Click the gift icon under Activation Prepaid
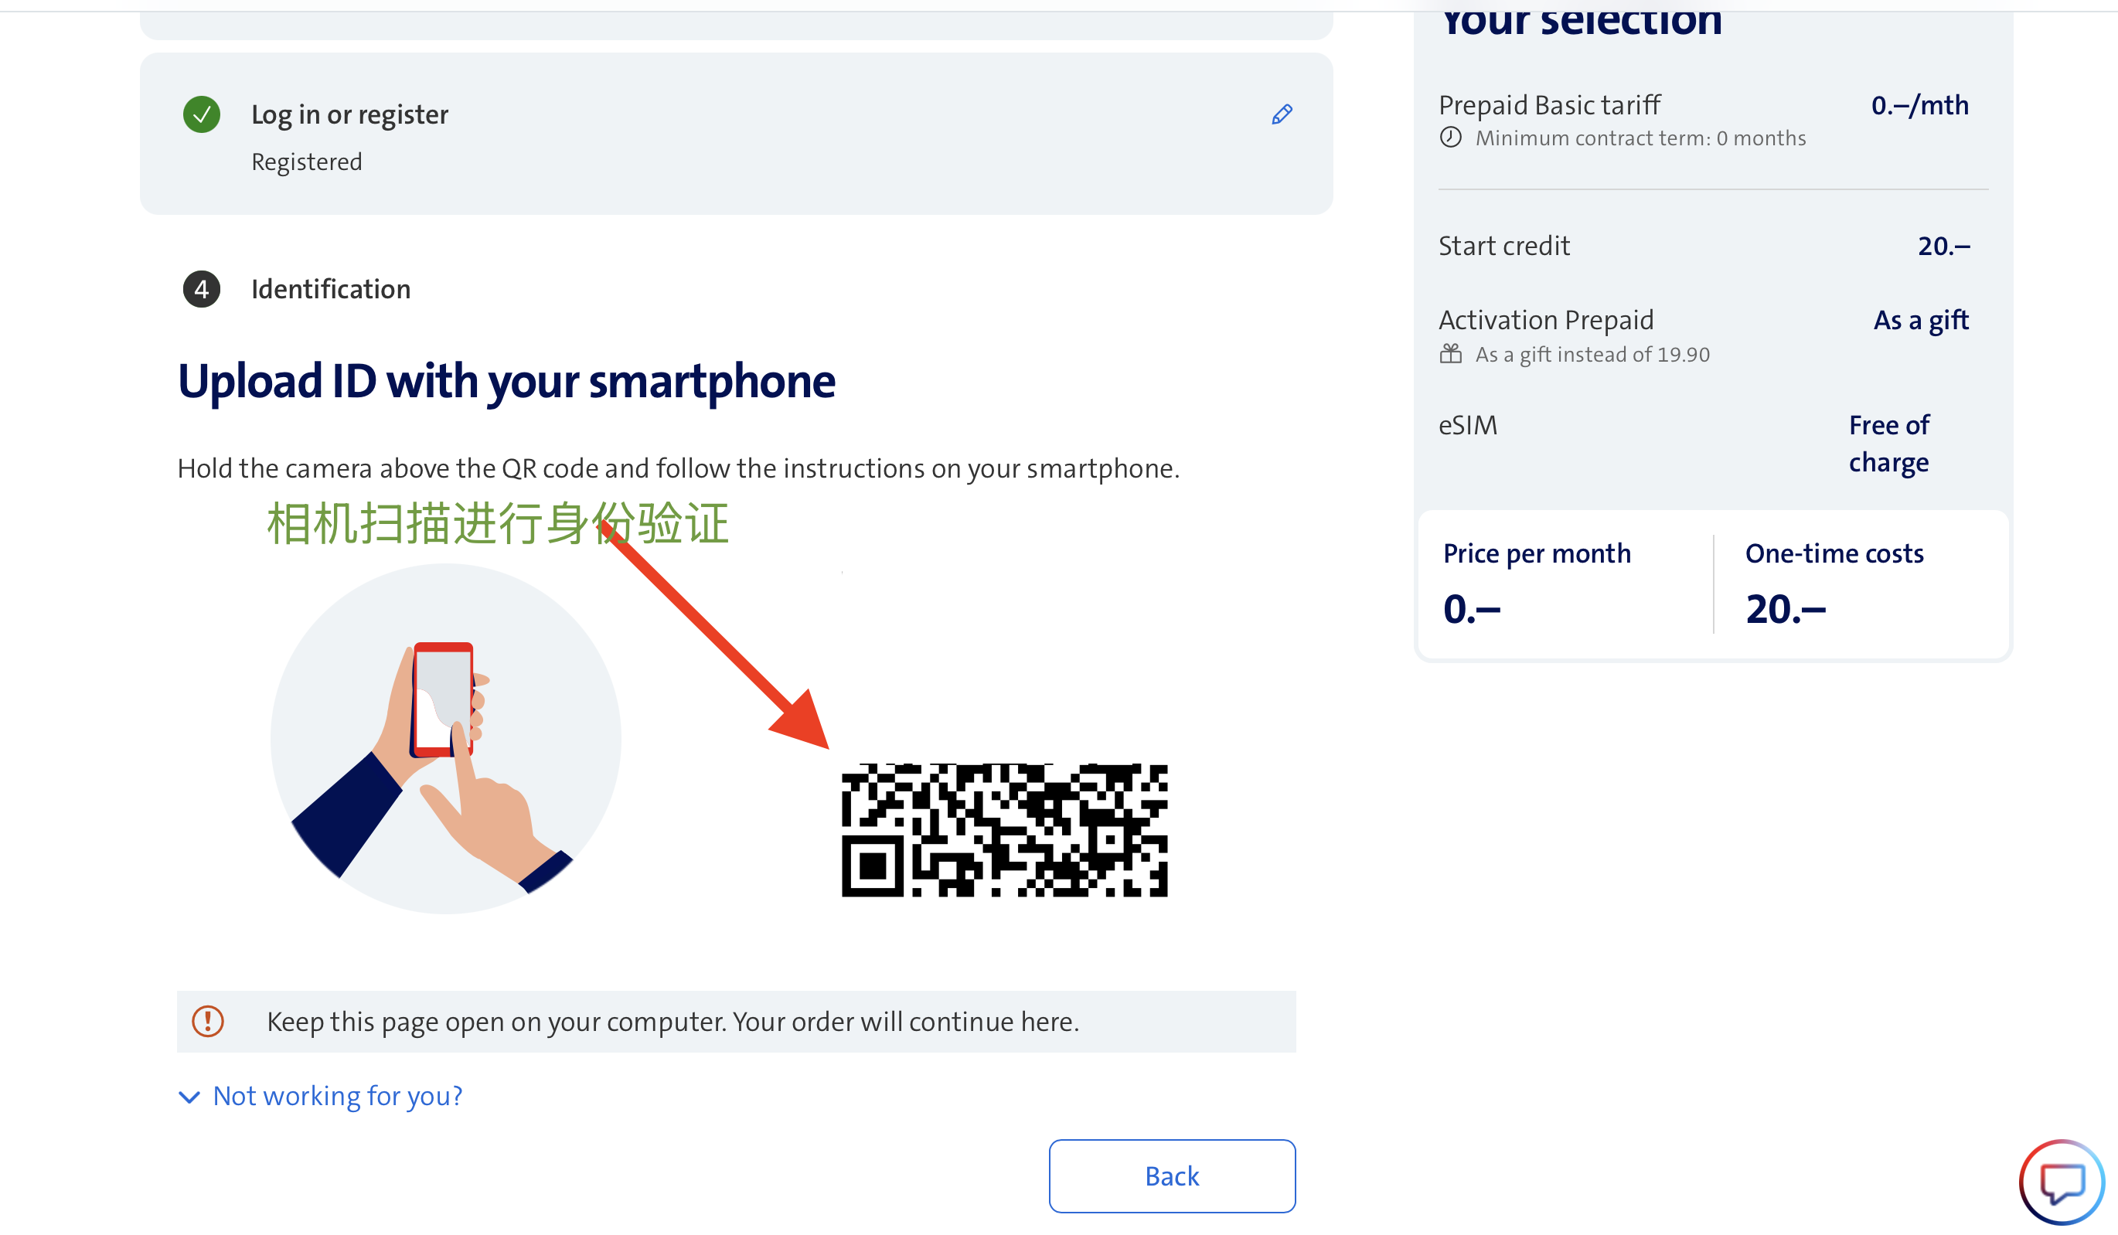The height and width of the screenshot is (1235, 2118). pyautogui.click(x=1451, y=354)
